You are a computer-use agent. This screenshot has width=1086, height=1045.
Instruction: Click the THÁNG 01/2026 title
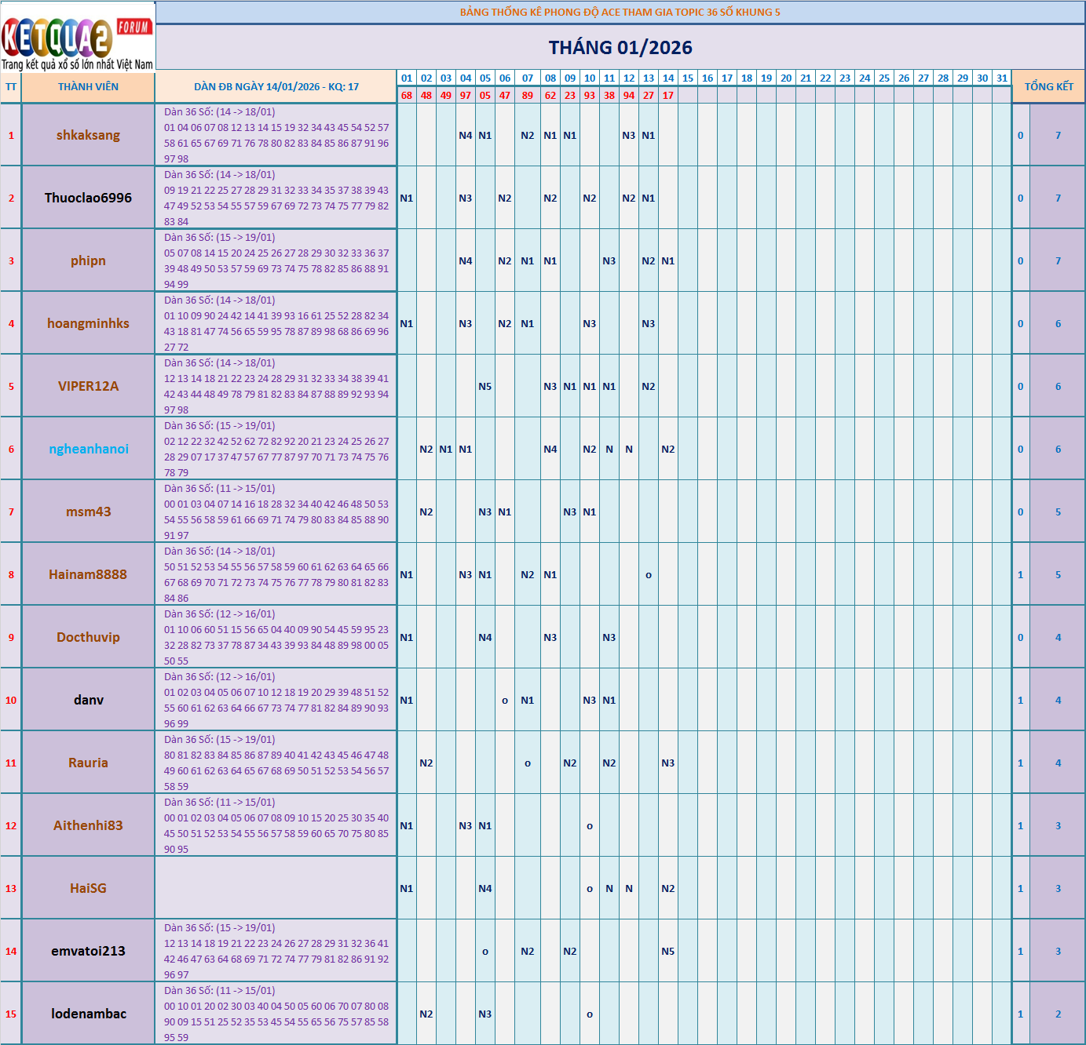(620, 48)
